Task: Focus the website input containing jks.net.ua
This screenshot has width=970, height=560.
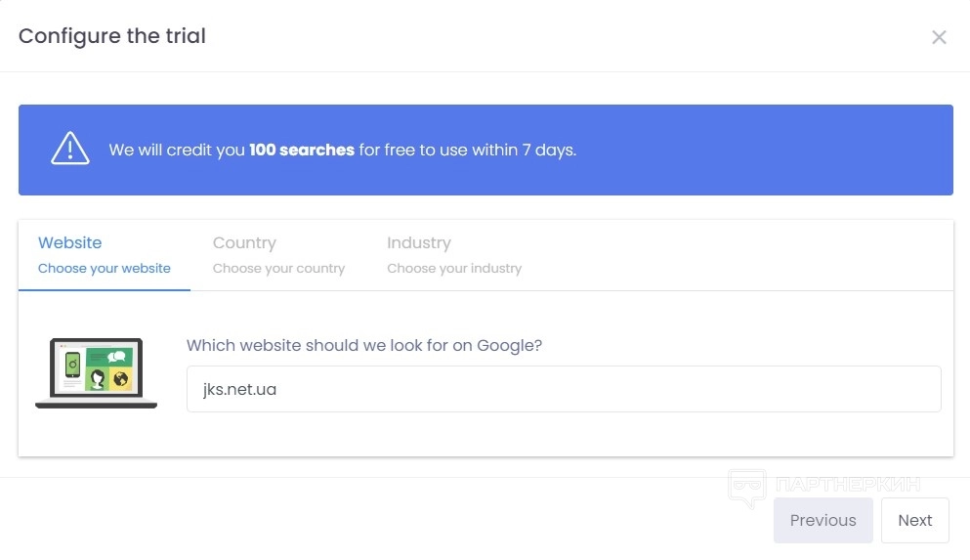Action: click(563, 389)
